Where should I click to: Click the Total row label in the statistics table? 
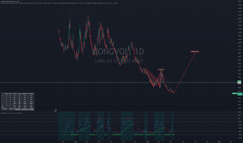(3, 107)
